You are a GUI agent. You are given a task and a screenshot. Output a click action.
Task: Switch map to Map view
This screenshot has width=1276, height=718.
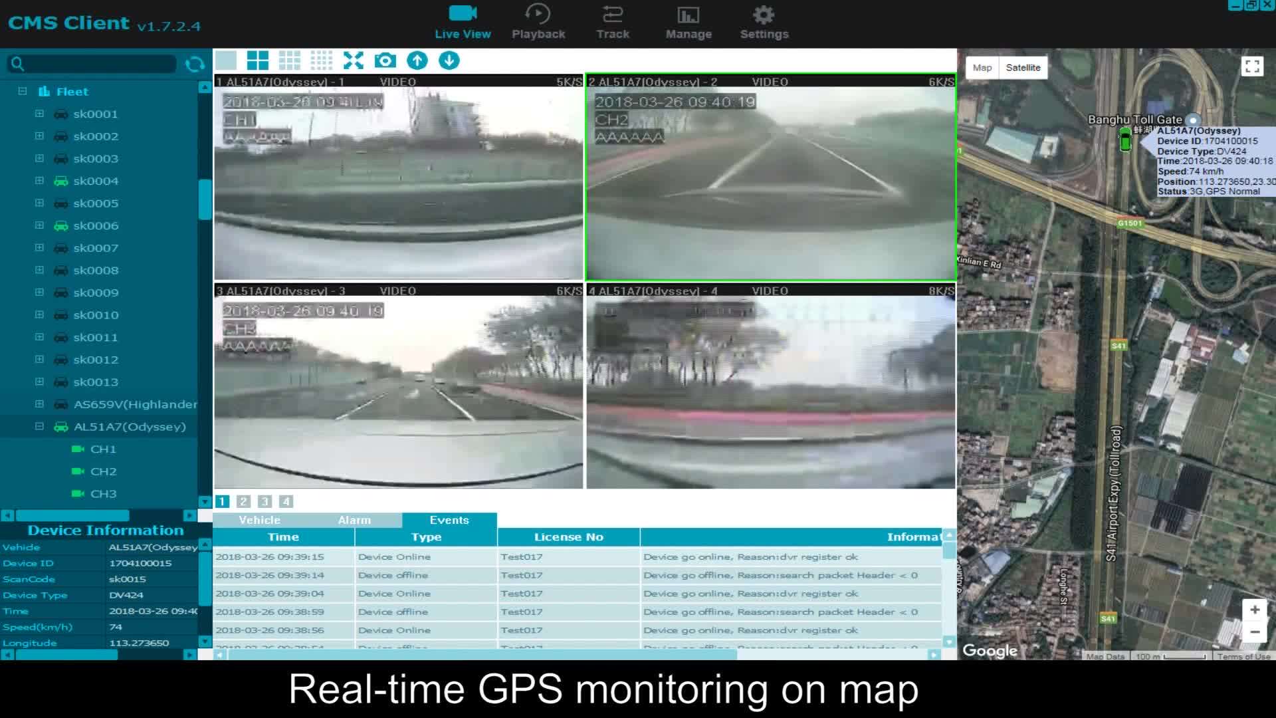(982, 68)
